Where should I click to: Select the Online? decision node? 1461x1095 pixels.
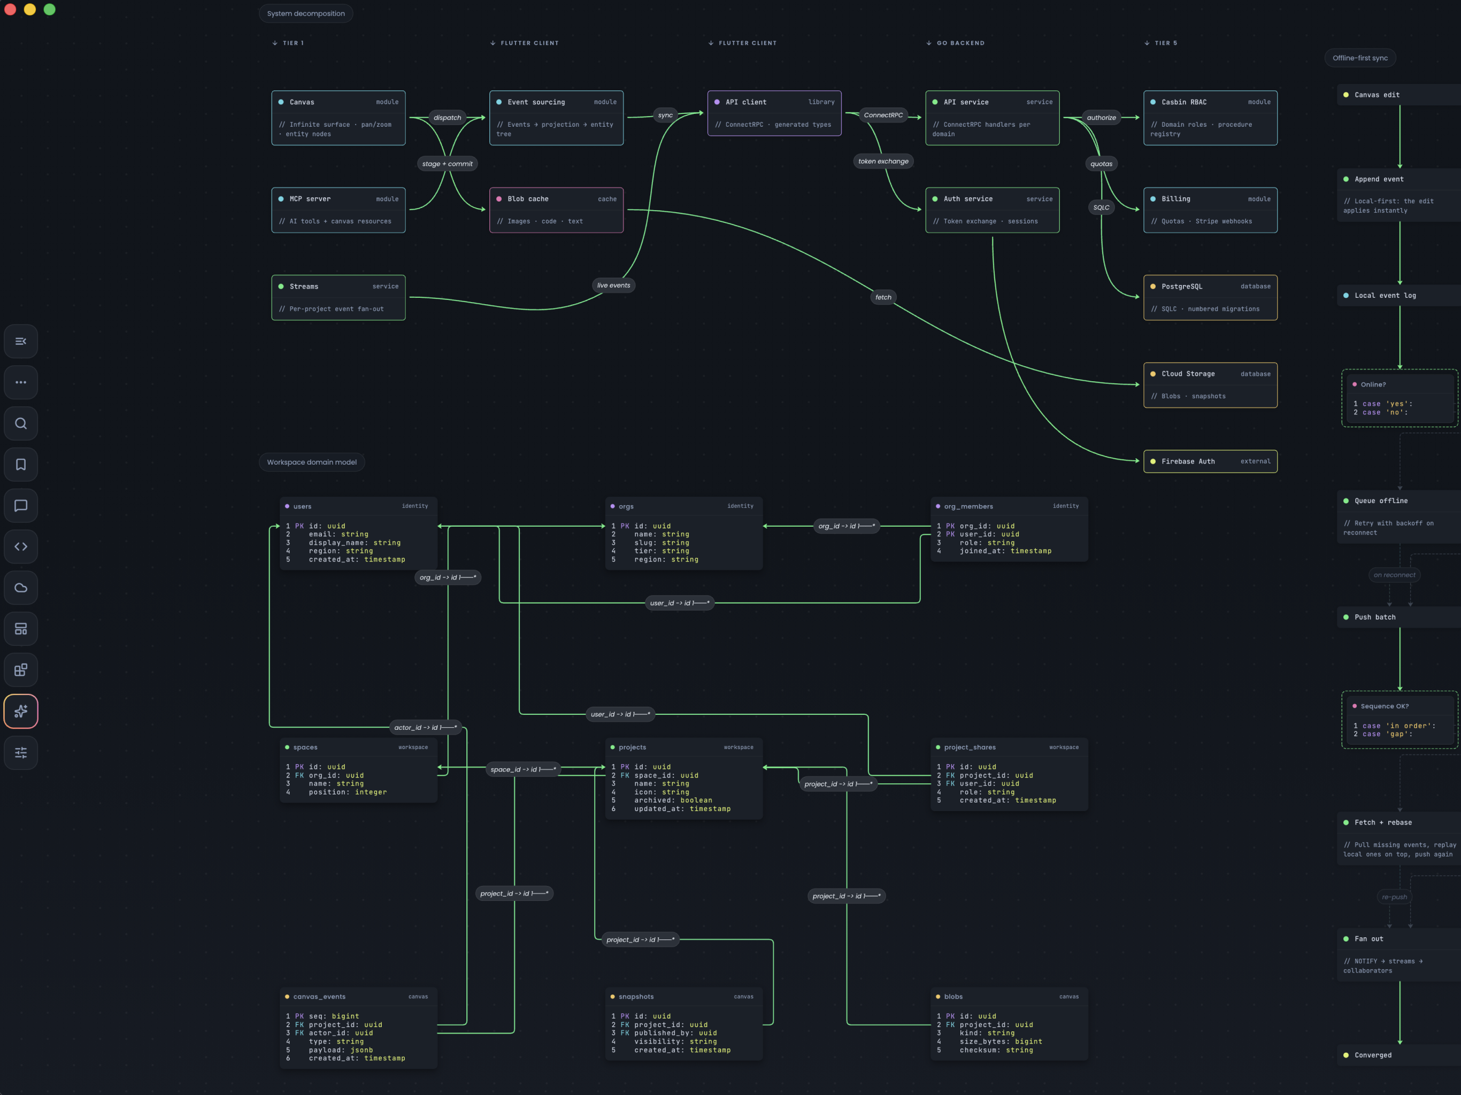[x=1400, y=398]
